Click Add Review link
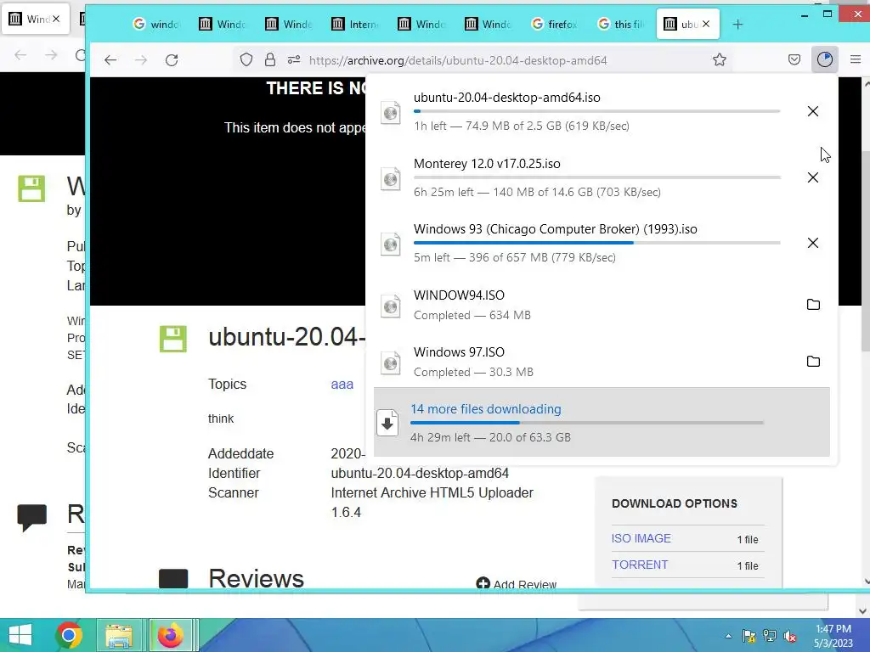 click(516, 584)
